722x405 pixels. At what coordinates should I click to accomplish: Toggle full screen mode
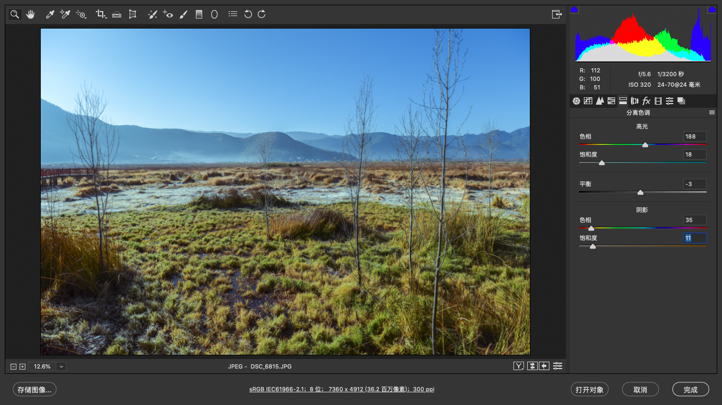[556, 14]
